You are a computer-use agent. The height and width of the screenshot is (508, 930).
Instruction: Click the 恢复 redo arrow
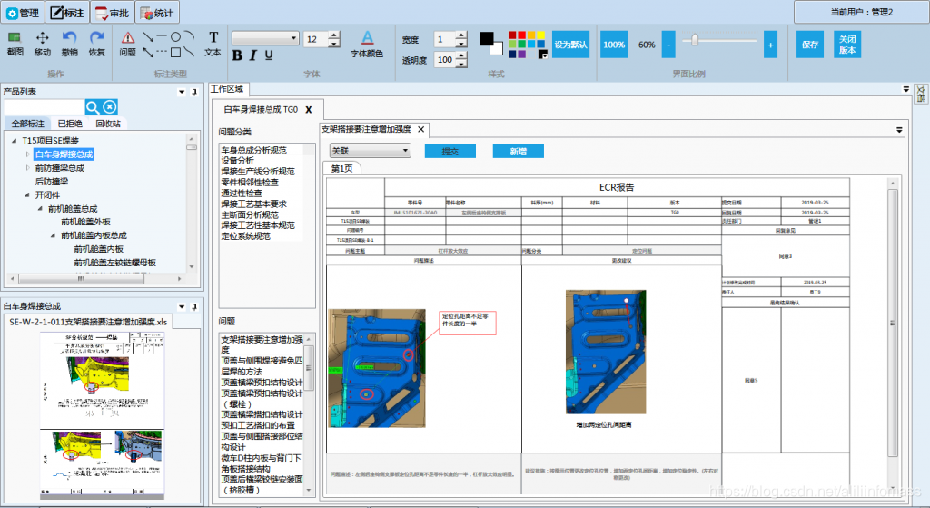[96, 44]
